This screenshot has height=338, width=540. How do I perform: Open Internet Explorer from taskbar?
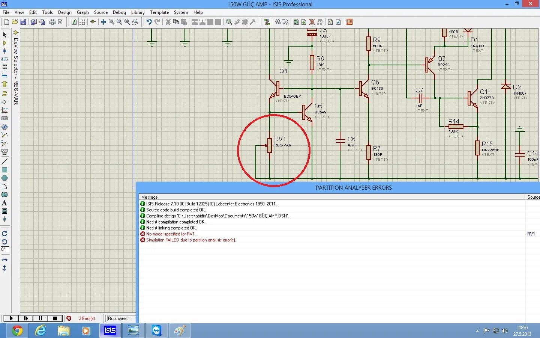click(40, 330)
